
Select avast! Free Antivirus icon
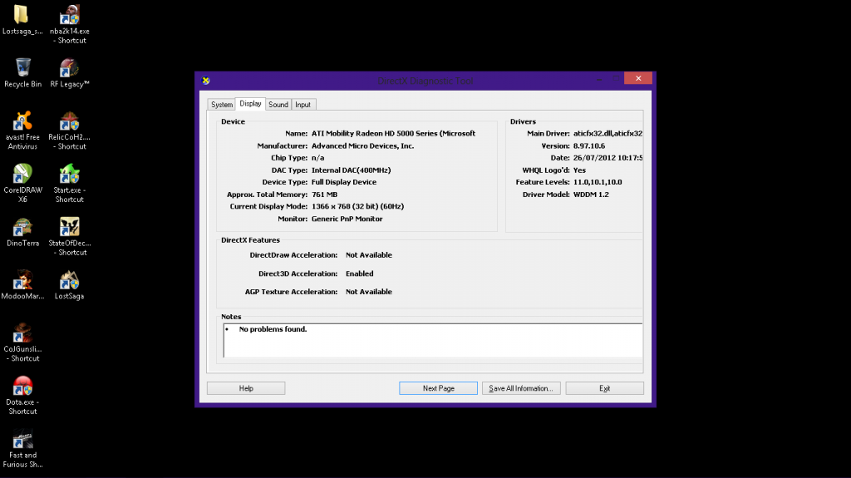pos(22,121)
